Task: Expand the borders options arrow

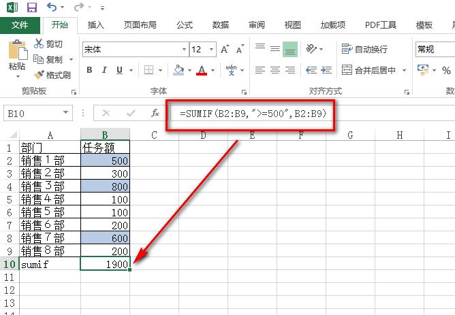Action: tap(160, 71)
